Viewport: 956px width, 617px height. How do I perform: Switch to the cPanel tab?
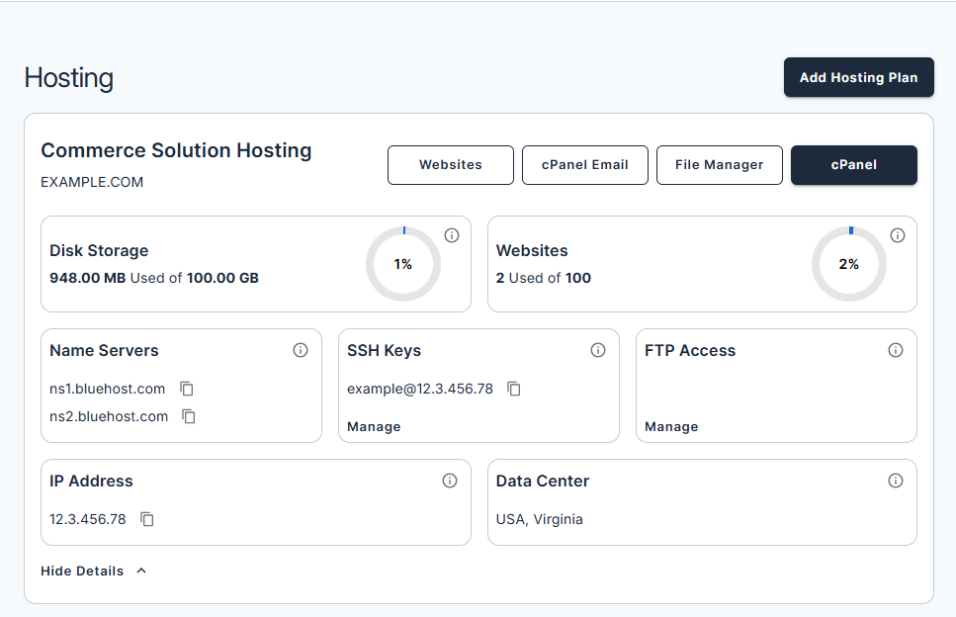click(853, 165)
